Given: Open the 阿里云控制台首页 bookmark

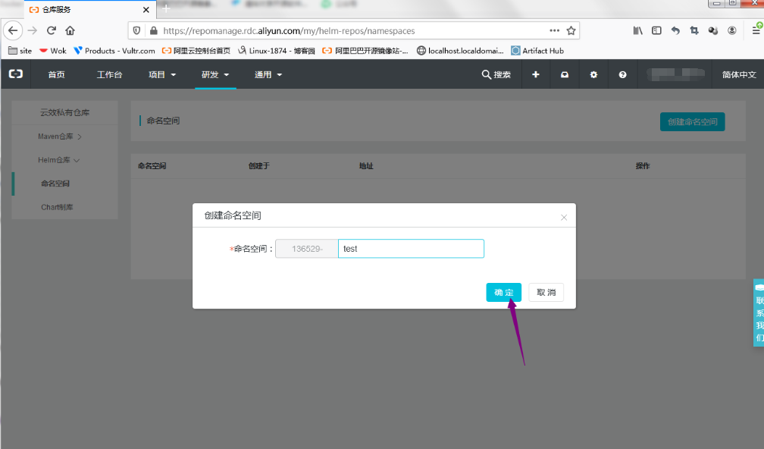Looking at the screenshot, I should [x=196, y=51].
